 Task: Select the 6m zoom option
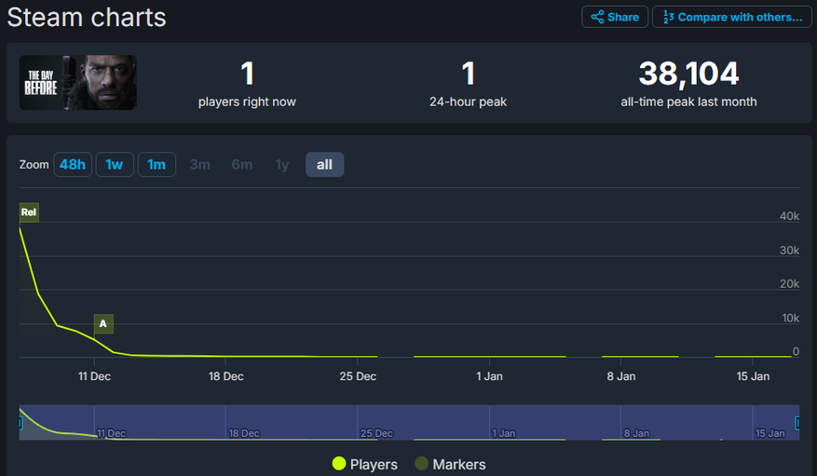(x=242, y=165)
